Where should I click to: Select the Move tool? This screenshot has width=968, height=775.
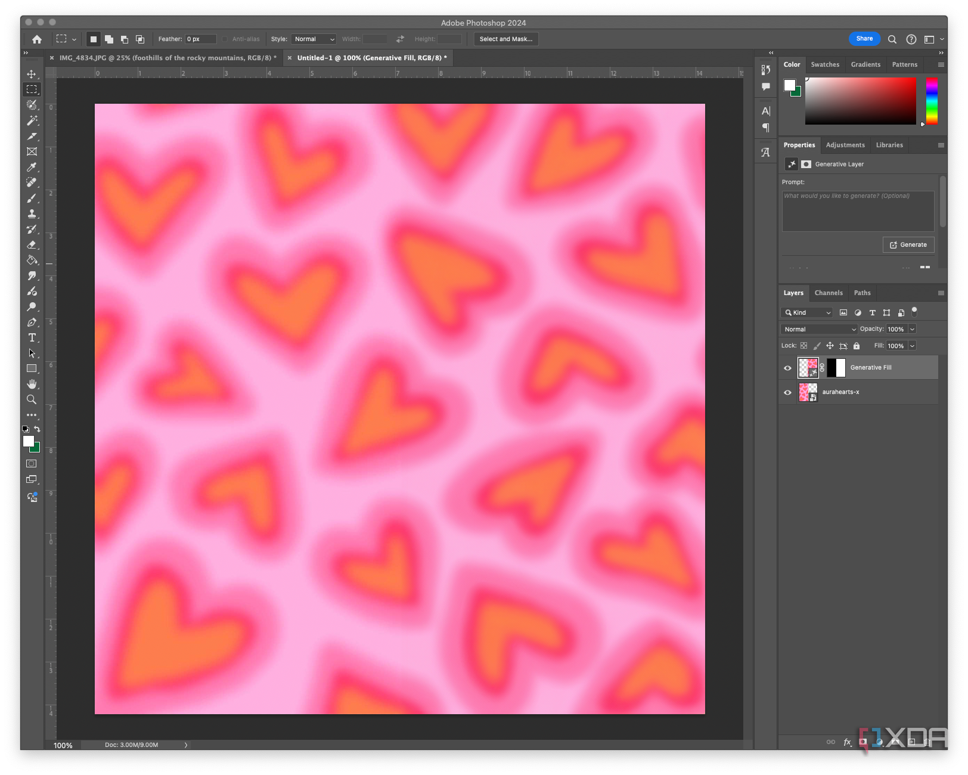pyautogui.click(x=32, y=74)
